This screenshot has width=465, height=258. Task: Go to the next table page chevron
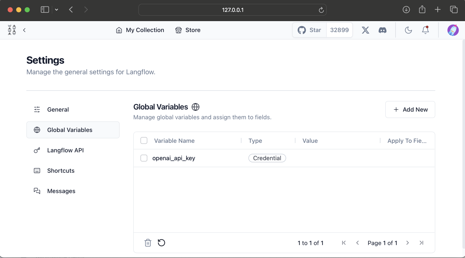click(408, 243)
